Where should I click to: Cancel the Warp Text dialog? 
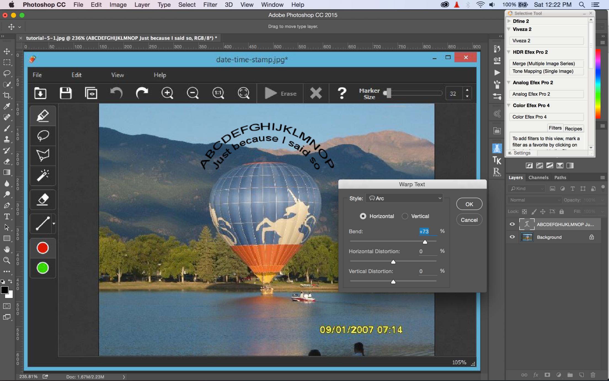tap(469, 220)
